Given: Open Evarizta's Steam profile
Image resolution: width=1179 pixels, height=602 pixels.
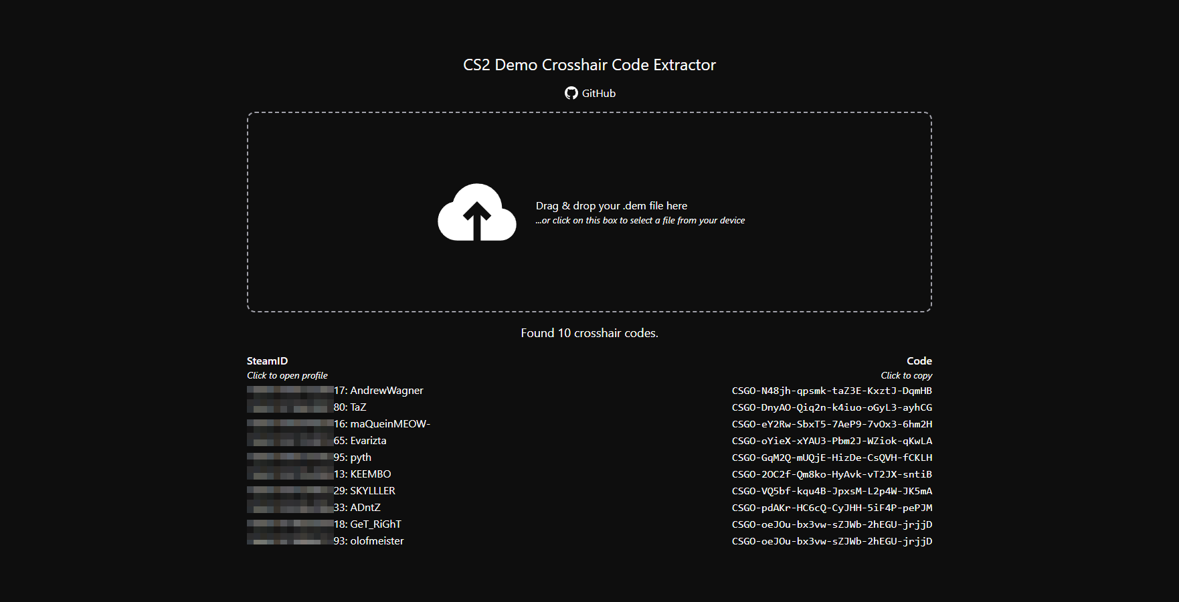Looking at the screenshot, I should pos(316,441).
